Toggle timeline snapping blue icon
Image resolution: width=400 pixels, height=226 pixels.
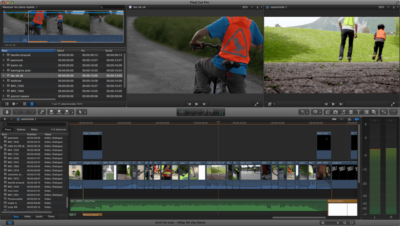[357, 119]
